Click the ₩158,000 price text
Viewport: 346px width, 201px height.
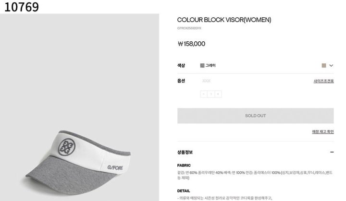coord(191,44)
